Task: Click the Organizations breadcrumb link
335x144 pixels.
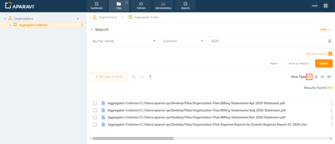Action: tap(108, 17)
